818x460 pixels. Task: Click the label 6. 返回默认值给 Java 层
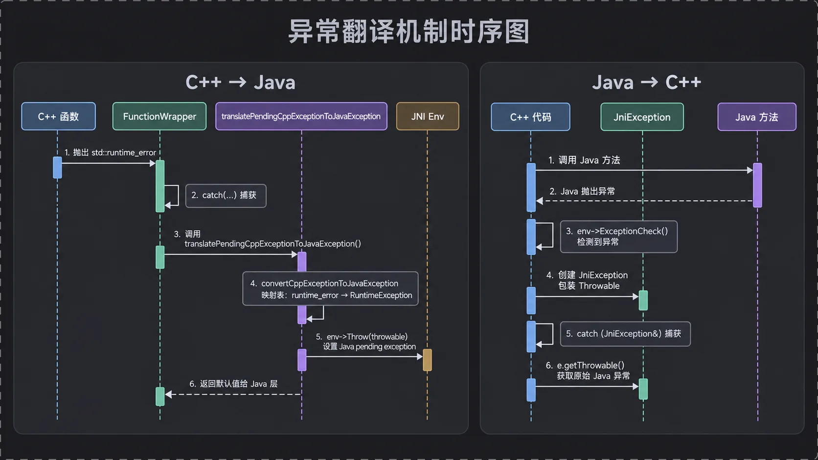(233, 384)
